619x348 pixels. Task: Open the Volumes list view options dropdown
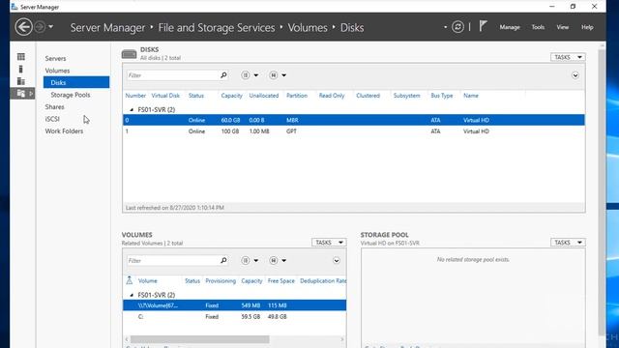[250, 260]
